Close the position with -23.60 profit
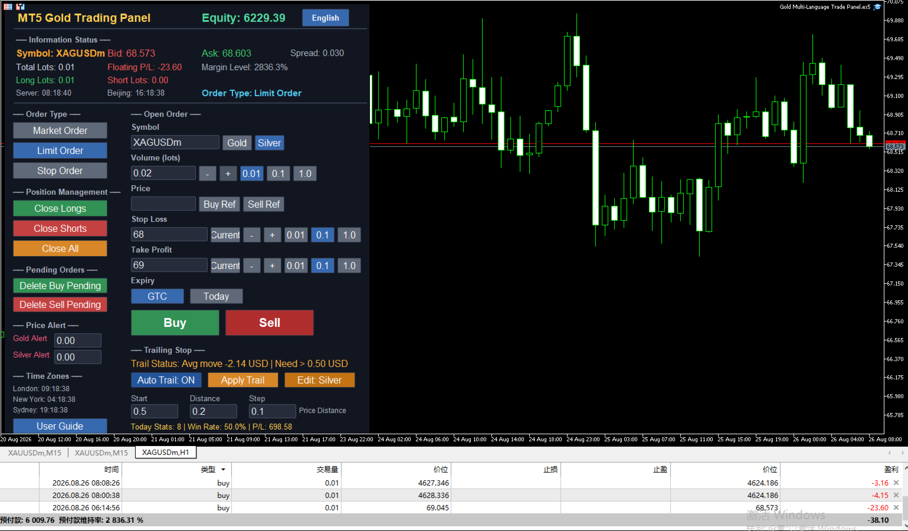Screen dimensions: 908x531 coord(896,507)
